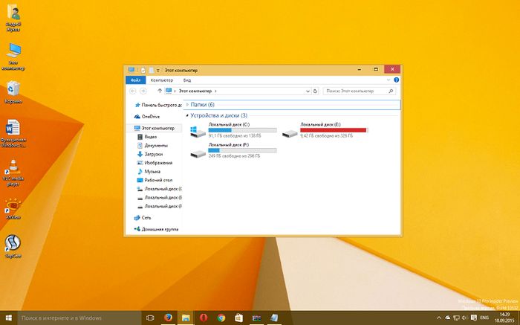Viewport: 520px width, 325px height.
Task: Select OneDrive in the navigation pane
Action: 150,117
